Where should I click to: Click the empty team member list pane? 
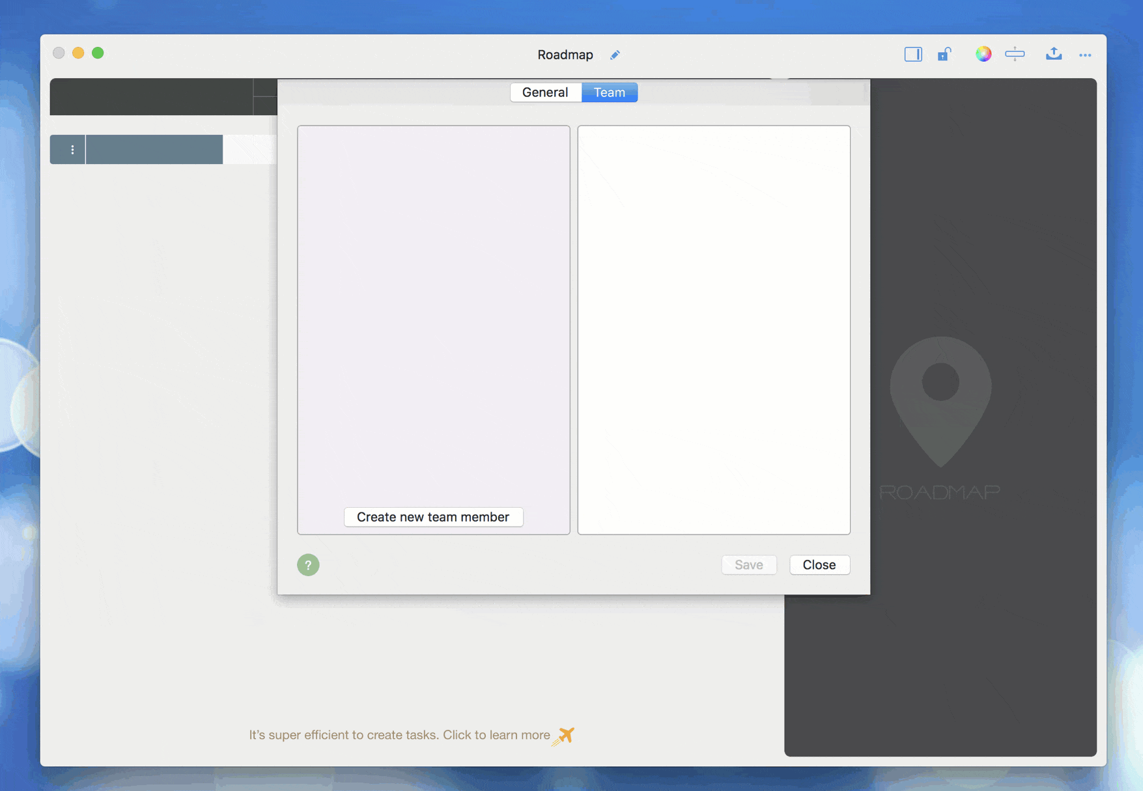pos(433,312)
